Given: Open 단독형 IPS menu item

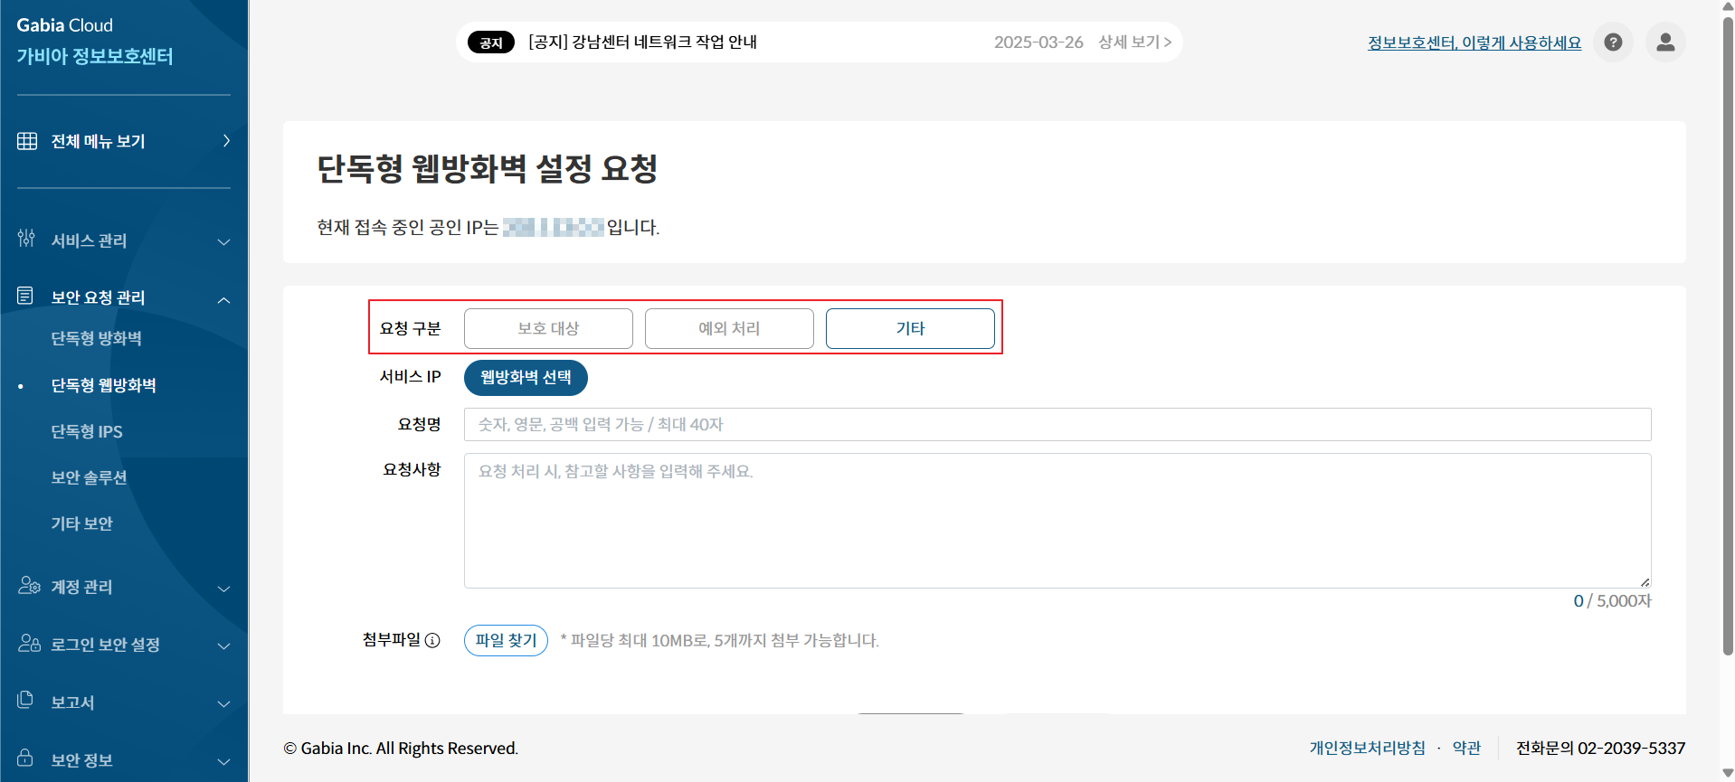Looking at the screenshot, I should tap(87, 431).
